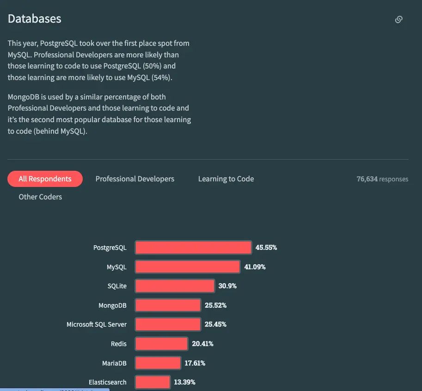
Task: Click the section permalink icon
Action: (x=398, y=19)
